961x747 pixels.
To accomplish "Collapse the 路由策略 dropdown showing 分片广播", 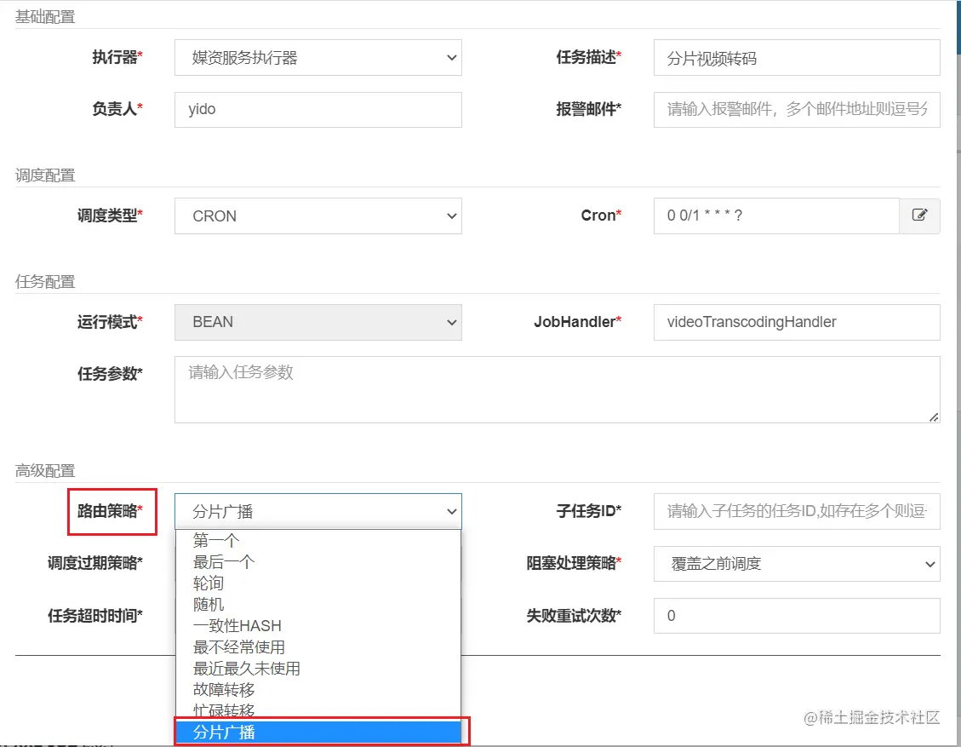I will pos(318,512).
